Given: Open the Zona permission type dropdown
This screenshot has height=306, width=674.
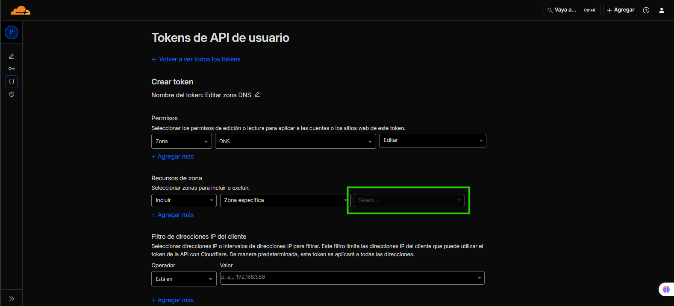Looking at the screenshot, I should tap(181, 141).
